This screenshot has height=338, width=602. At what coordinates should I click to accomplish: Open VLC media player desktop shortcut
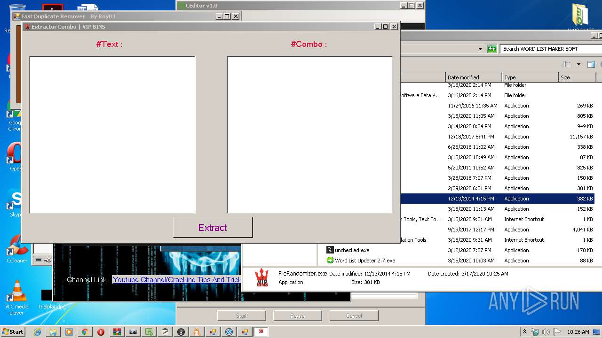tap(16, 297)
